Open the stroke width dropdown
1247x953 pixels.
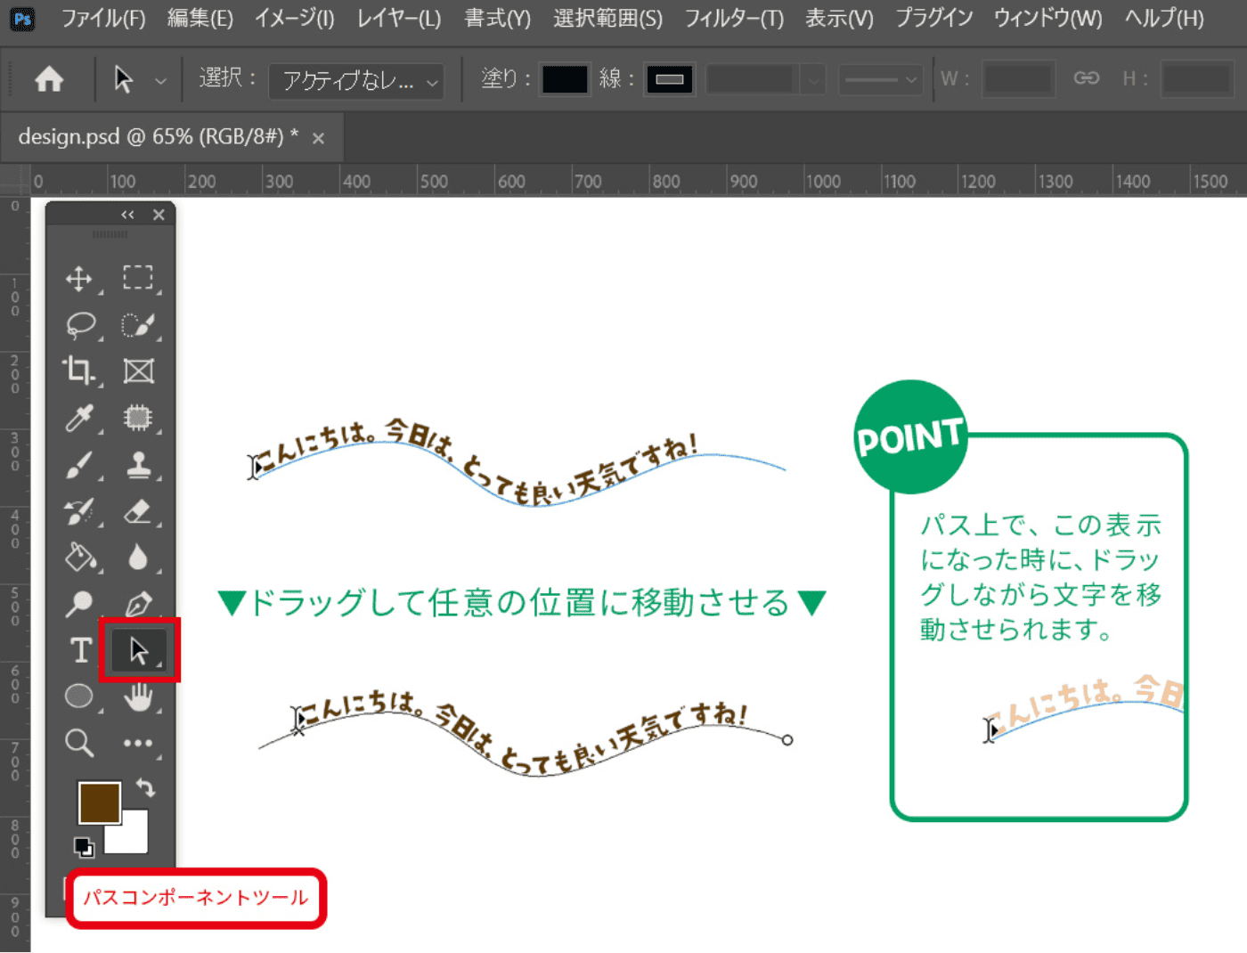pos(812,79)
